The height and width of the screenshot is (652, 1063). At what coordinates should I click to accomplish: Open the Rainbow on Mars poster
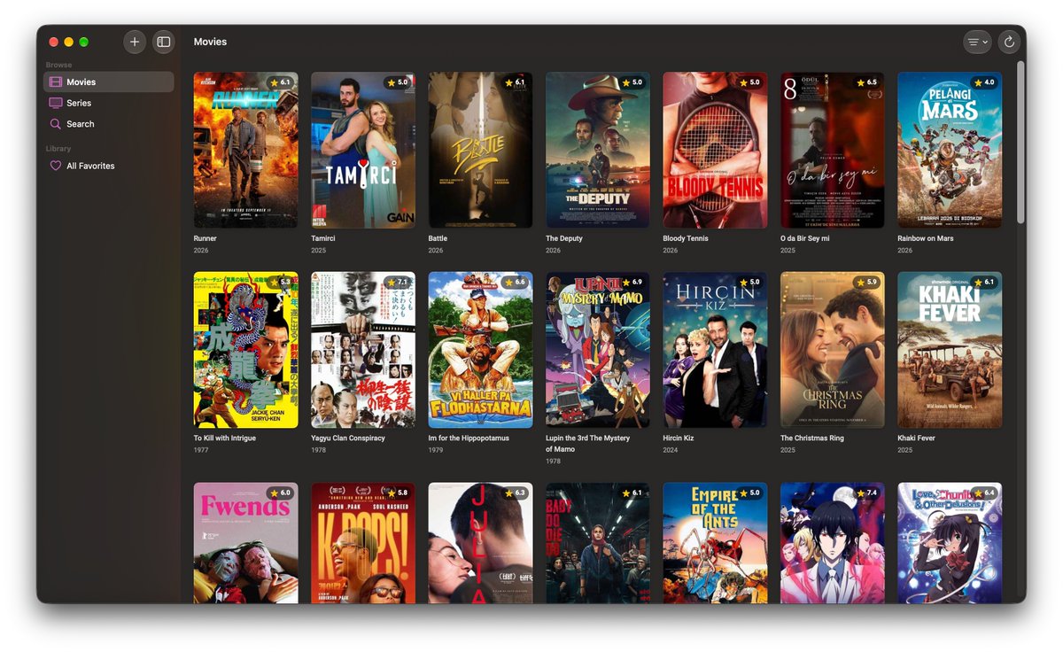click(950, 150)
